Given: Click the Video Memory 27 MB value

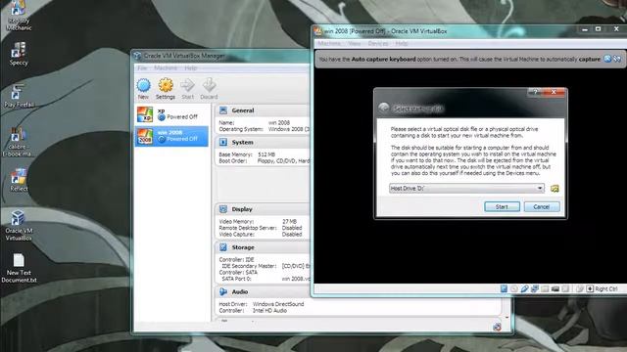Looking at the screenshot, I should pyautogui.click(x=290, y=221).
